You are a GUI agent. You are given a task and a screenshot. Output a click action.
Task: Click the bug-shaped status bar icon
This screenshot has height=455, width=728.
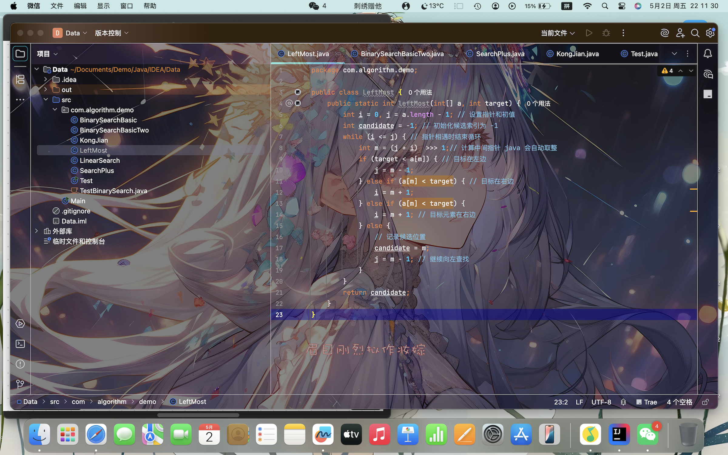click(623, 402)
